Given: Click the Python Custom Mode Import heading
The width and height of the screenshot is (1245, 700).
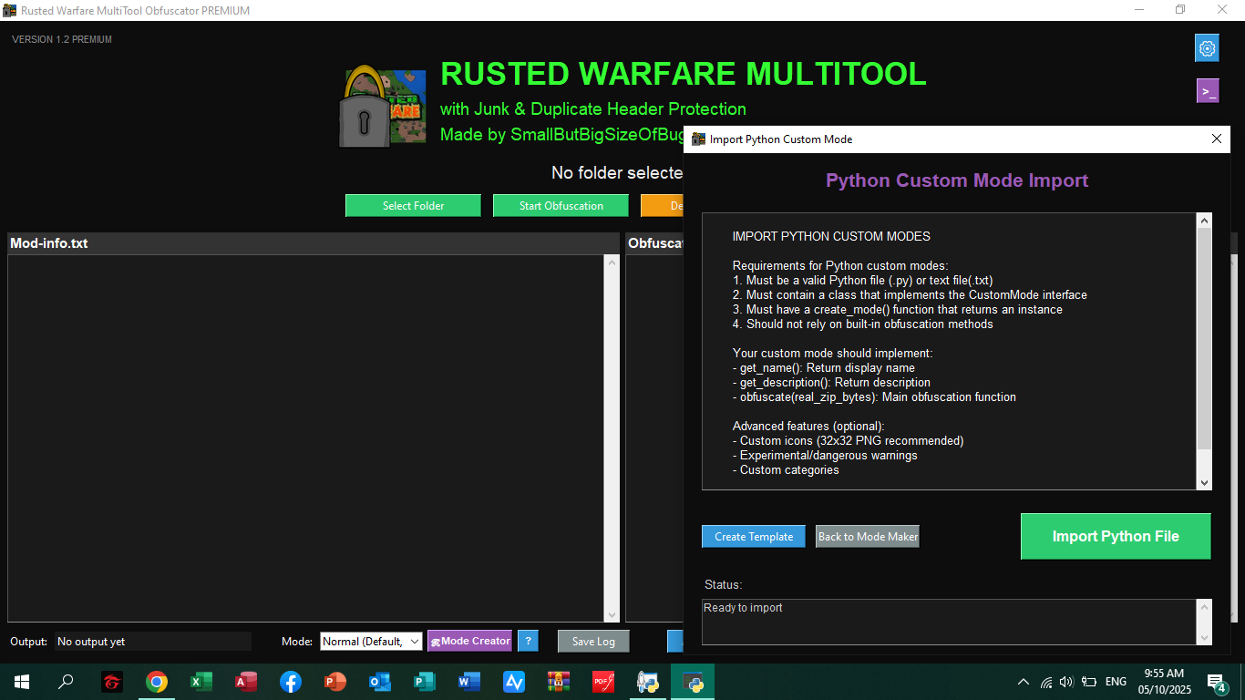Looking at the screenshot, I should pyautogui.click(x=957, y=180).
